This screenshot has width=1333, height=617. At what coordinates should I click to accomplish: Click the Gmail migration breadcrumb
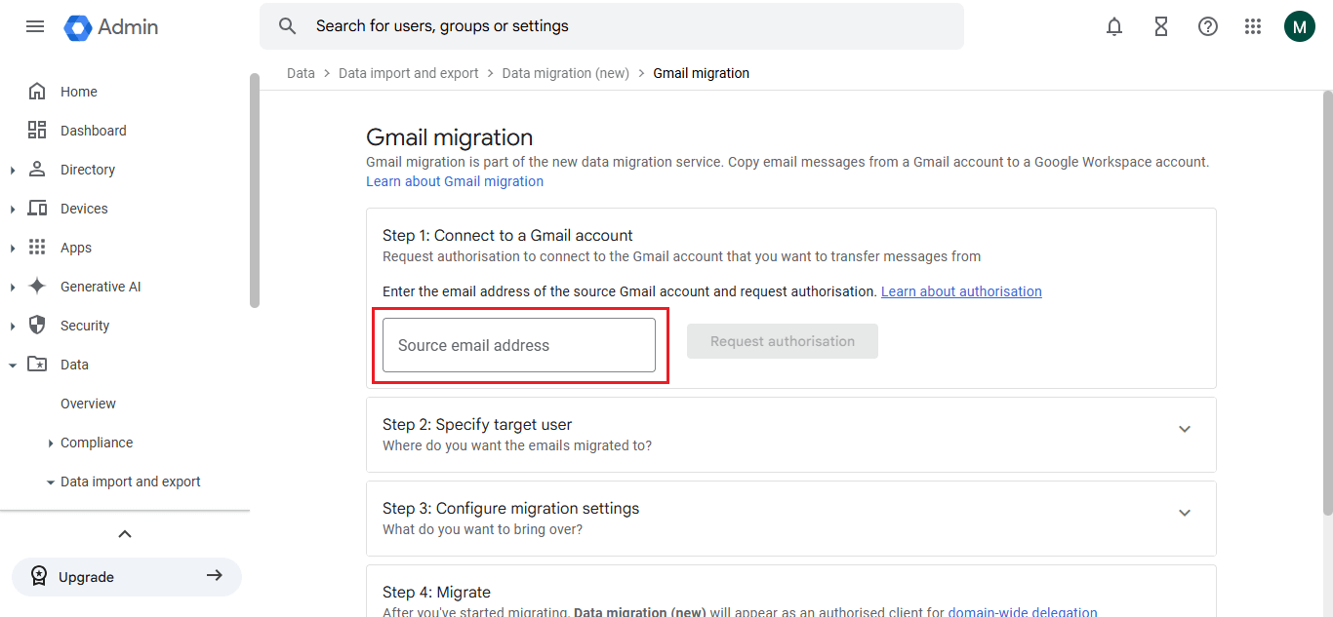click(x=702, y=73)
